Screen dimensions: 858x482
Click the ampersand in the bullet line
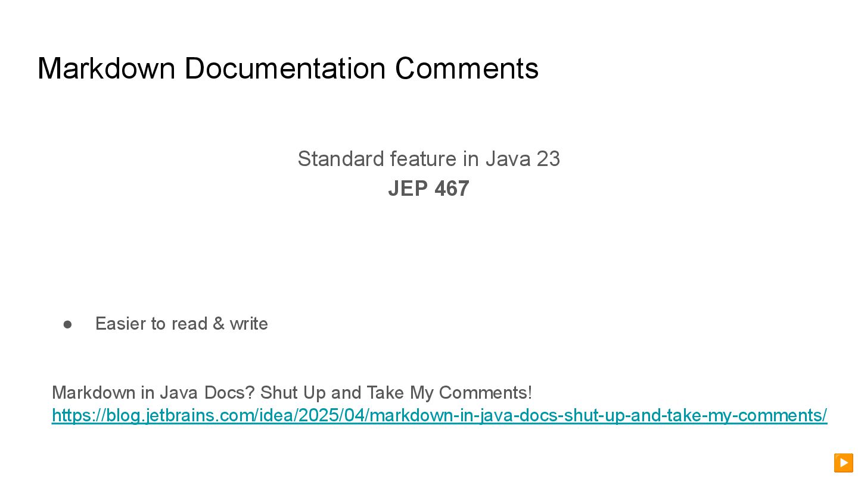click(x=219, y=324)
